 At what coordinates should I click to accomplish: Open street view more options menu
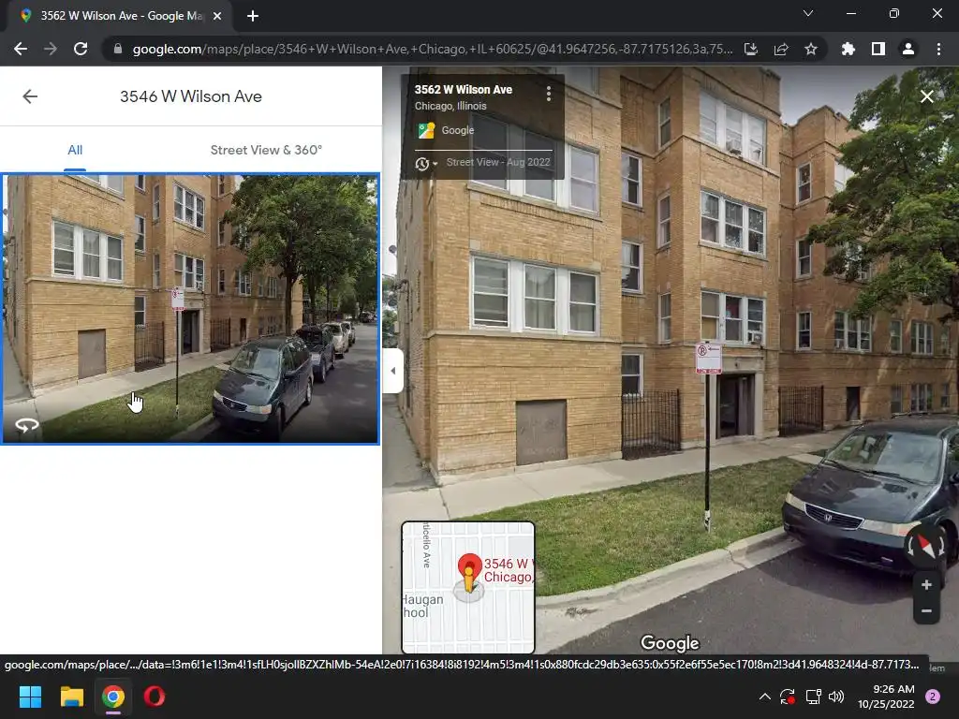coord(549,94)
